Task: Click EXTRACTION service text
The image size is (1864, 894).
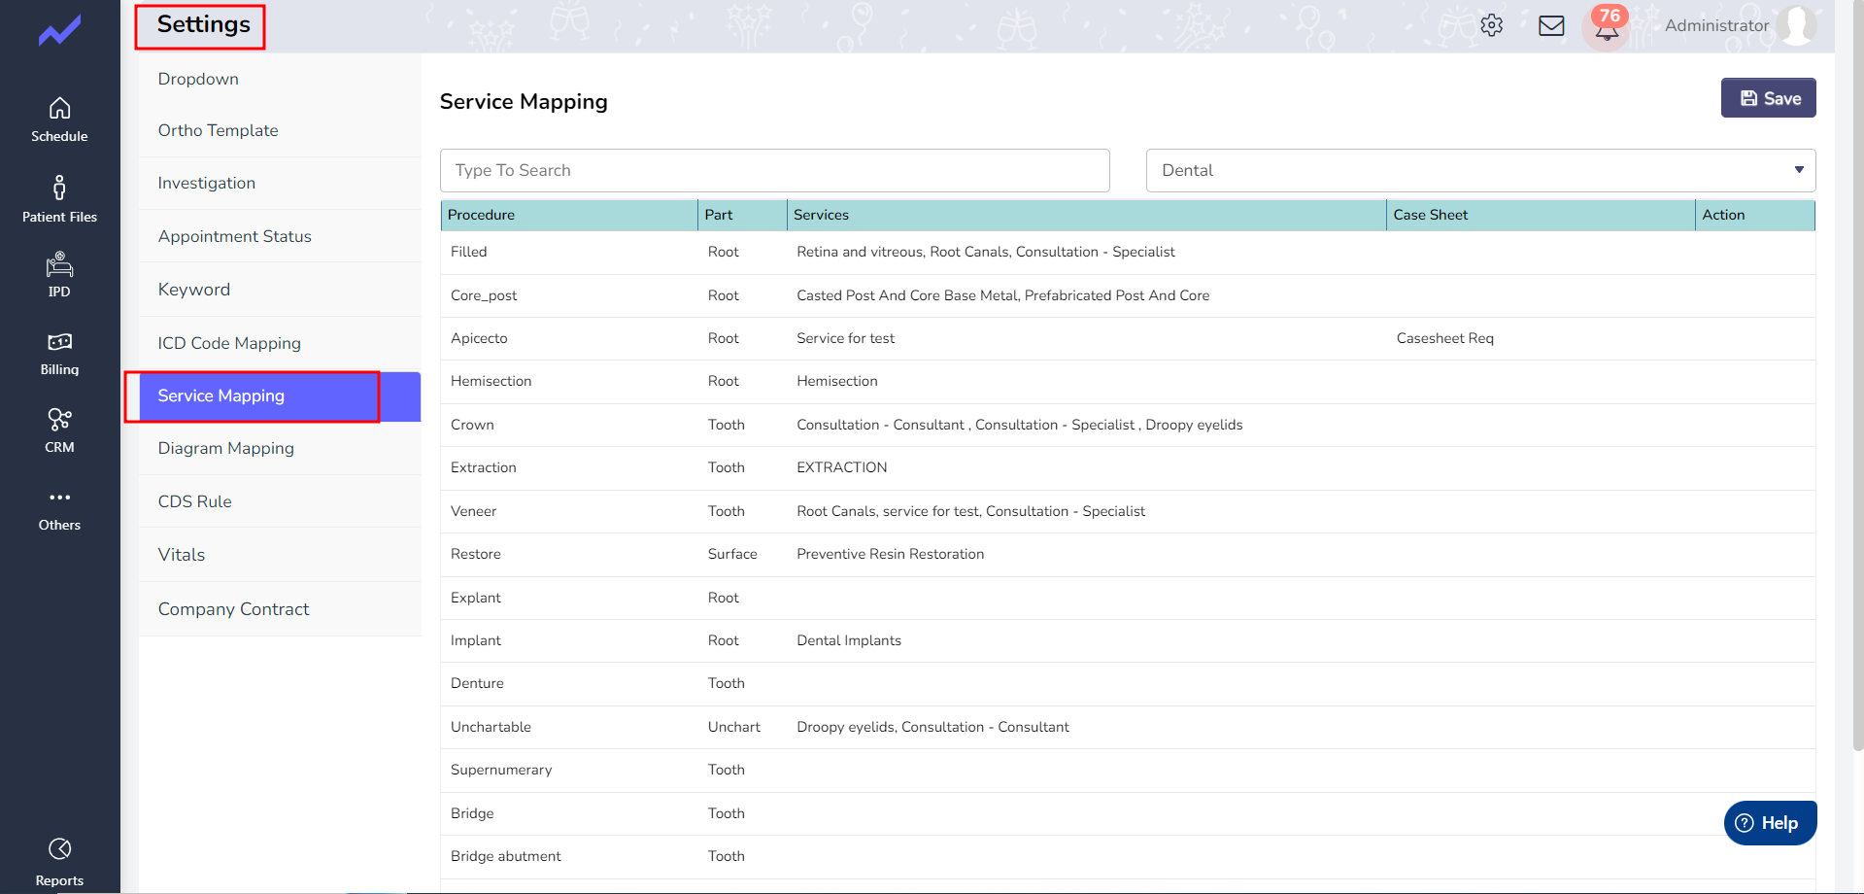Action: coord(841,467)
